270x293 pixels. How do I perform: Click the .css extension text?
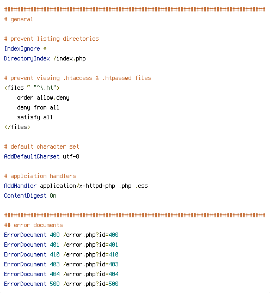pos(142,186)
